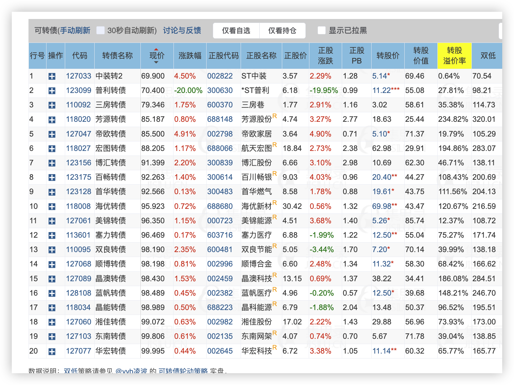Viewport: 514px width, 385px height.
Task: Open stock code 300630 link
Action: tap(220, 90)
